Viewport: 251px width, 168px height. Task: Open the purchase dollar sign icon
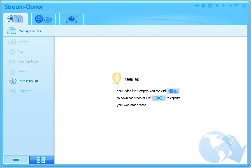click(203, 6)
